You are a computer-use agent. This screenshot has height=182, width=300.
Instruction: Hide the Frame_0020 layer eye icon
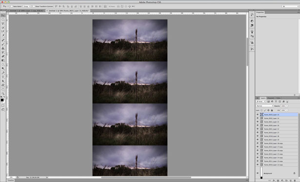(x=258, y=126)
